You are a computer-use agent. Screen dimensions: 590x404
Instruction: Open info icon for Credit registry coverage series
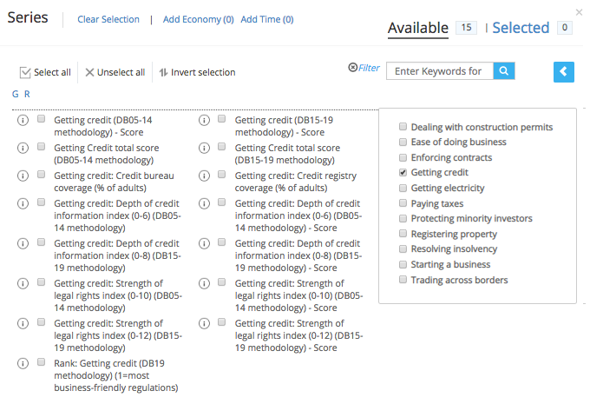(204, 176)
